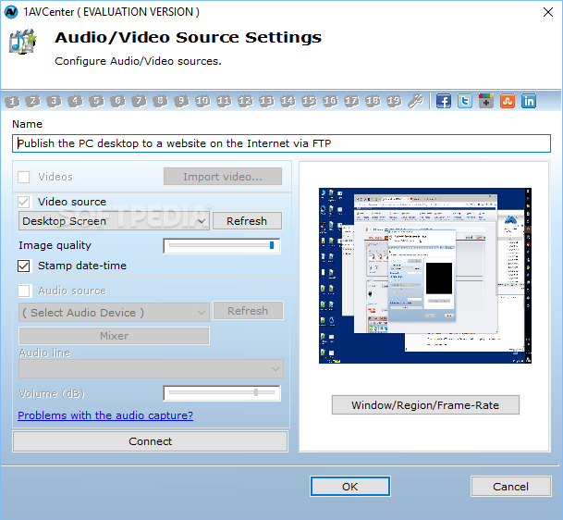Open the audio Mixer
The image size is (563, 520).
coord(114,336)
